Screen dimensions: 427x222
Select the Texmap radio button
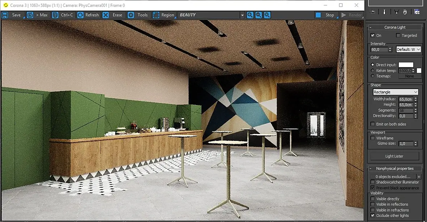pyautogui.click(x=372, y=76)
